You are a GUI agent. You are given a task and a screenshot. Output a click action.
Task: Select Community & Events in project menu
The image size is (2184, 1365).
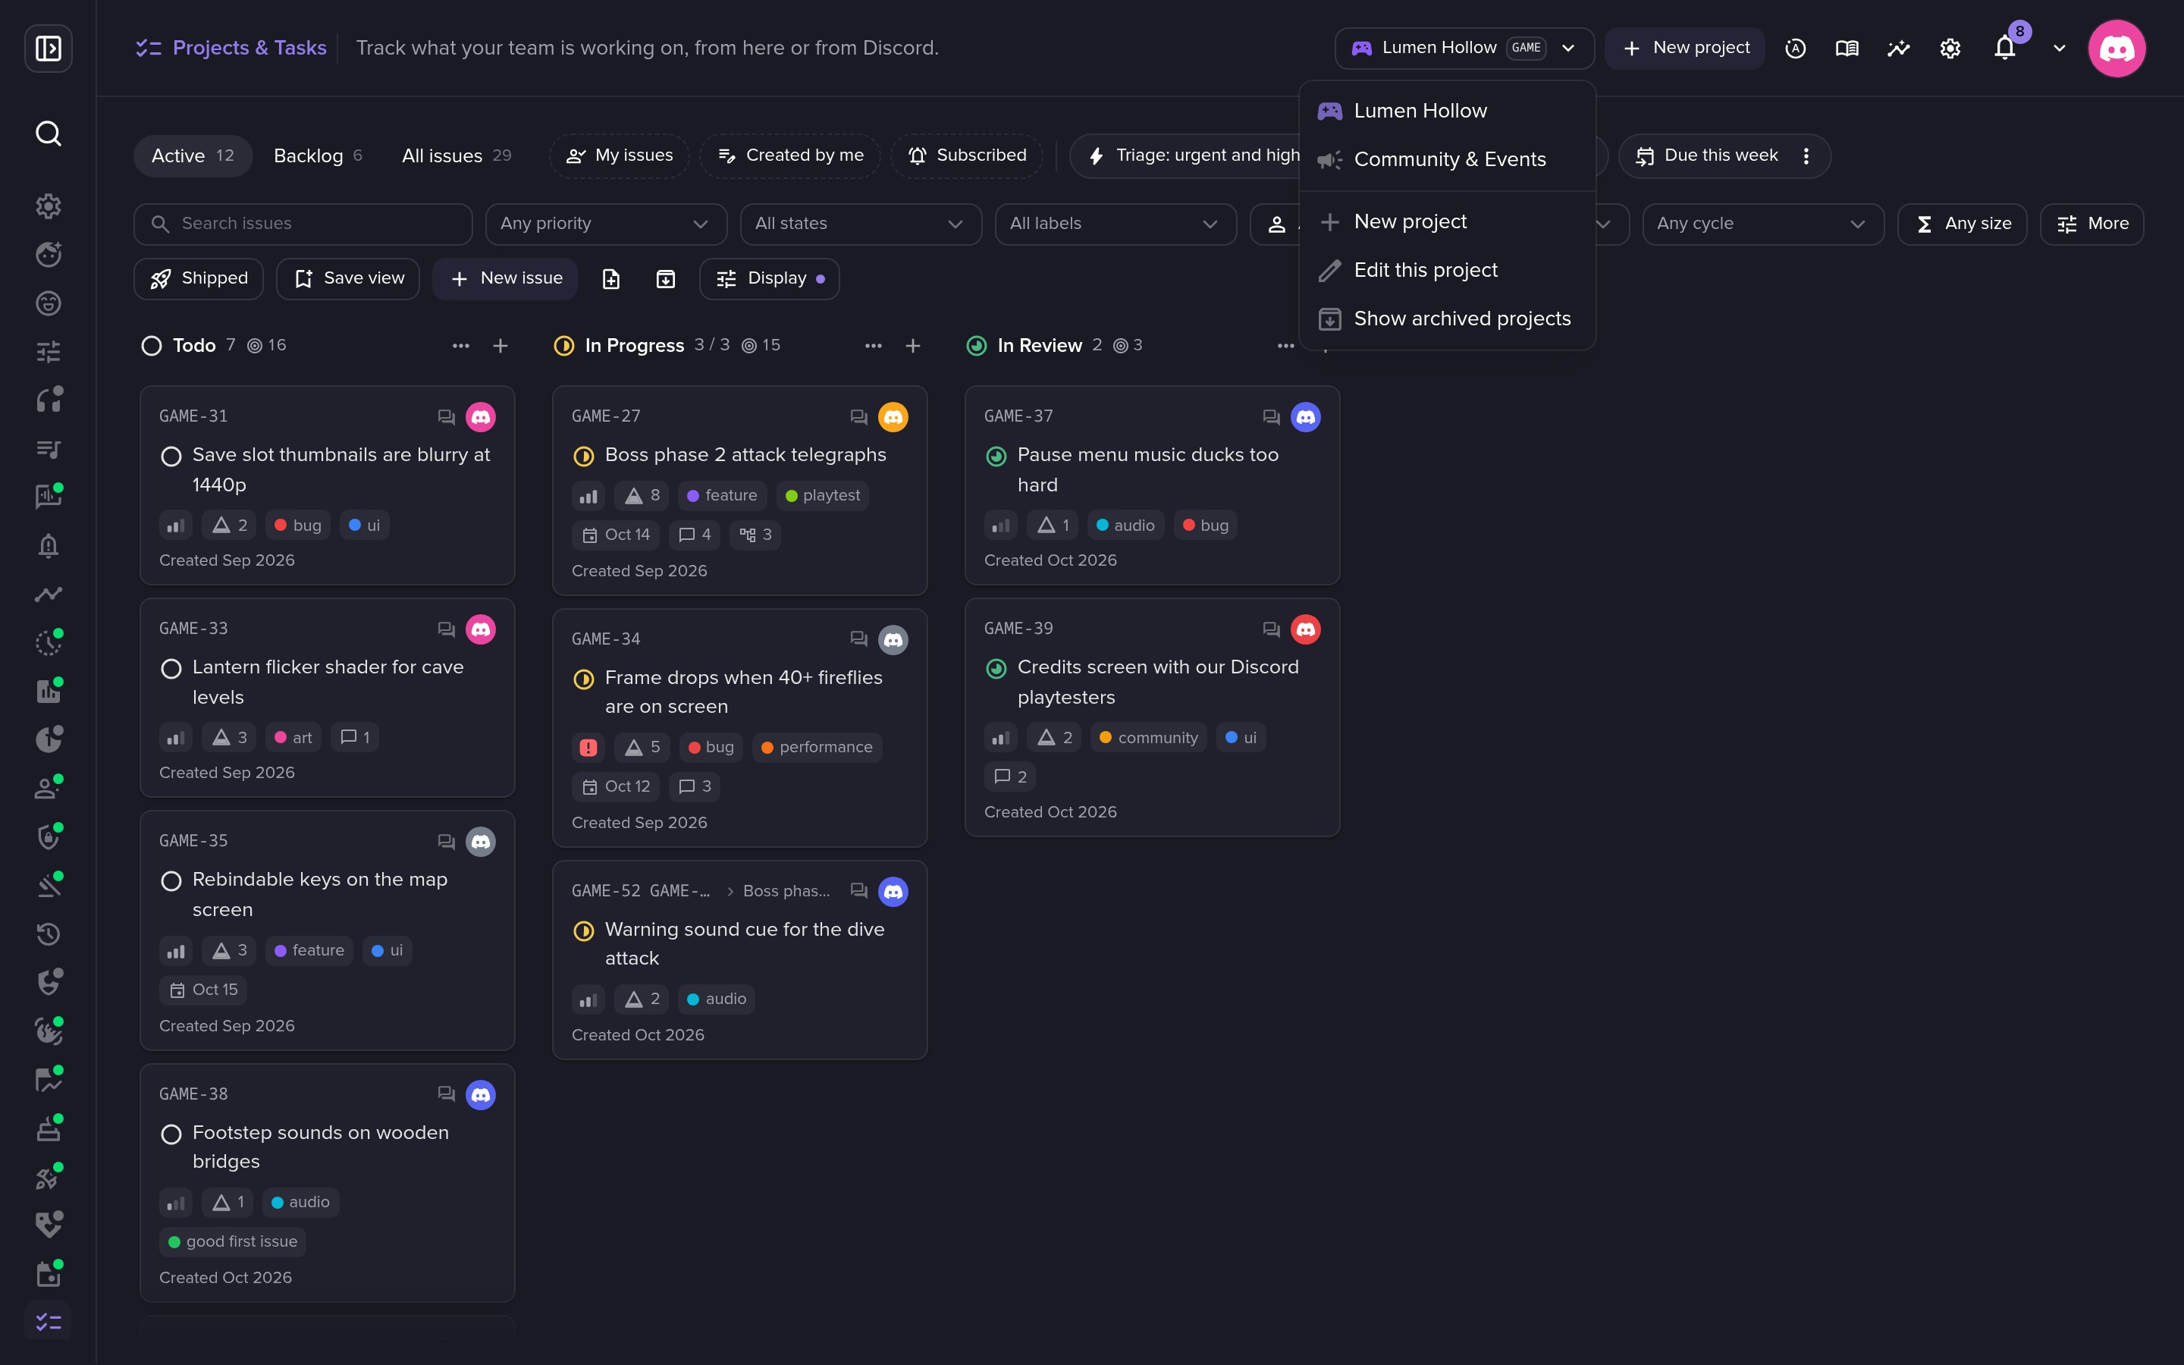(x=1447, y=160)
